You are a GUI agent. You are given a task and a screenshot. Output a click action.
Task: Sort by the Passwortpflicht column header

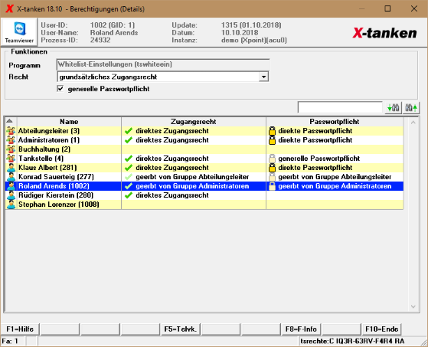[335, 122]
